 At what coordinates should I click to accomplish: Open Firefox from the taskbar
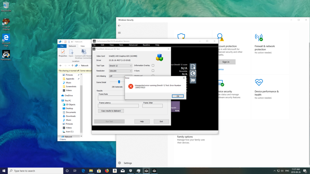pos(107,171)
